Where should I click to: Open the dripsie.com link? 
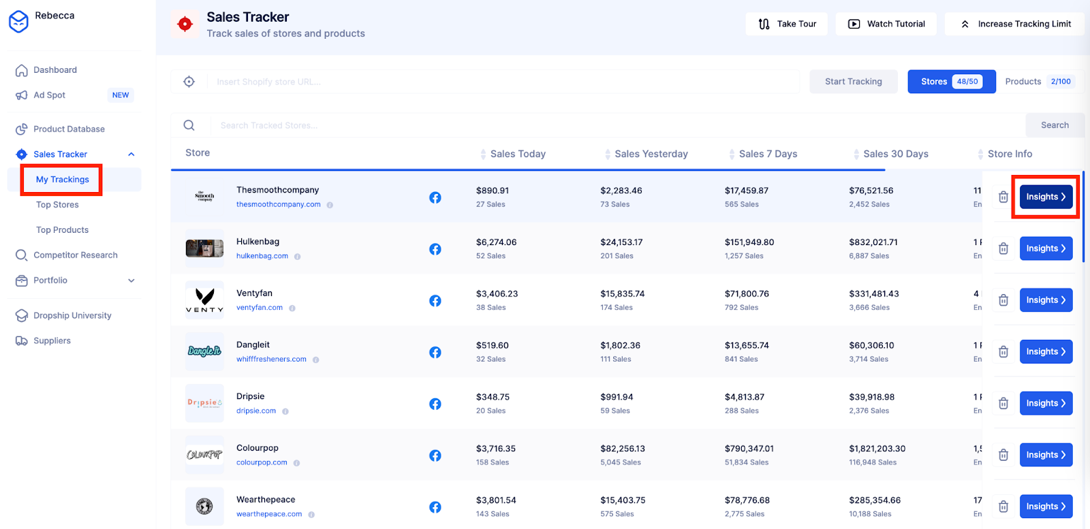256,411
